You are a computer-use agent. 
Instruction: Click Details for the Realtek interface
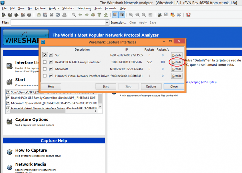(x=176, y=62)
